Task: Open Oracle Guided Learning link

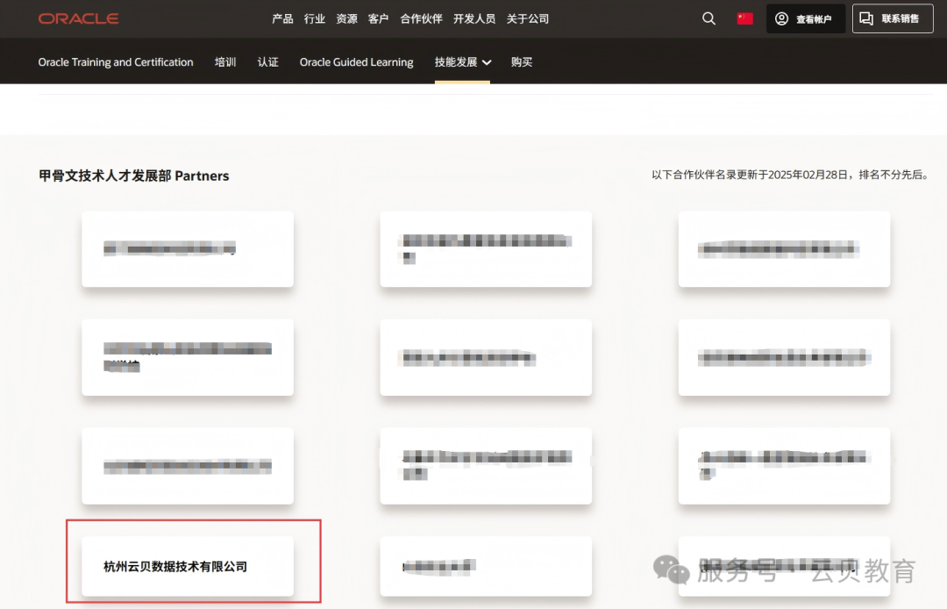Action: tap(356, 62)
